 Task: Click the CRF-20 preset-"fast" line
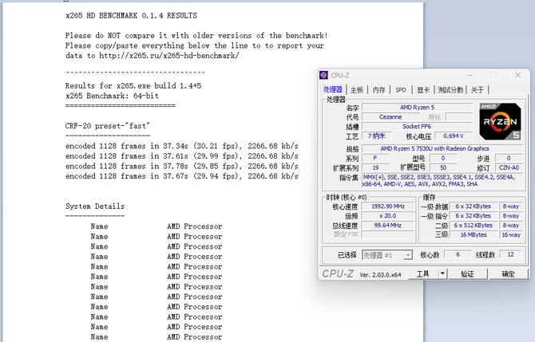(x=108, y=126)
